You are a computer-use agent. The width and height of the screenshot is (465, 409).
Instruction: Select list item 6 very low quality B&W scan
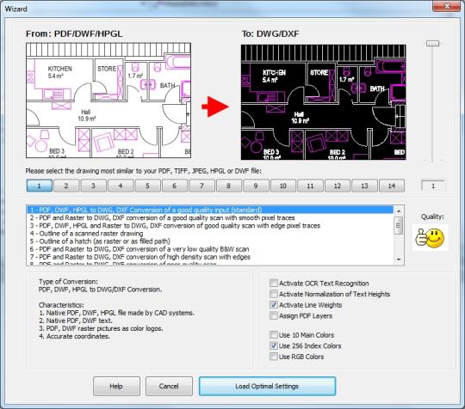(210, 249)
